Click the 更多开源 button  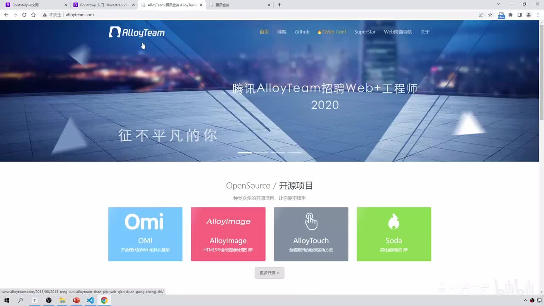tap(269, 273)
